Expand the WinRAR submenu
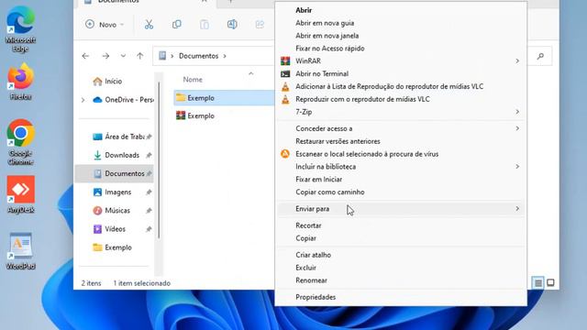587x330 pixels. point(517,61)
